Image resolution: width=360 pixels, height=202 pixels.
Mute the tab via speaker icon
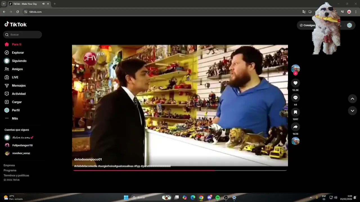pos(43,4)
